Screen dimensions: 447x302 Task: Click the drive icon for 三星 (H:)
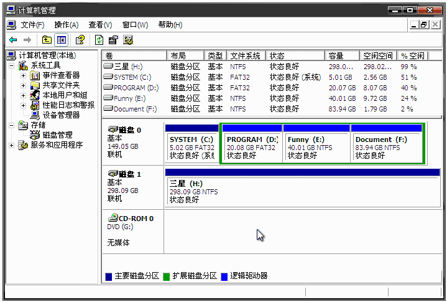point(108,66)
